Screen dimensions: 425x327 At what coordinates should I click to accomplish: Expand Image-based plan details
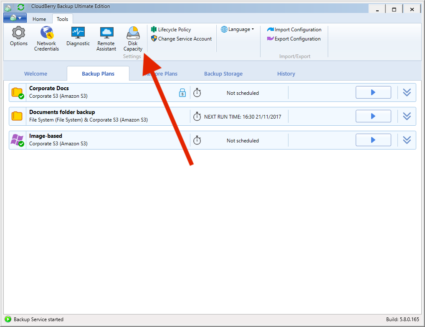pos(407,140)
